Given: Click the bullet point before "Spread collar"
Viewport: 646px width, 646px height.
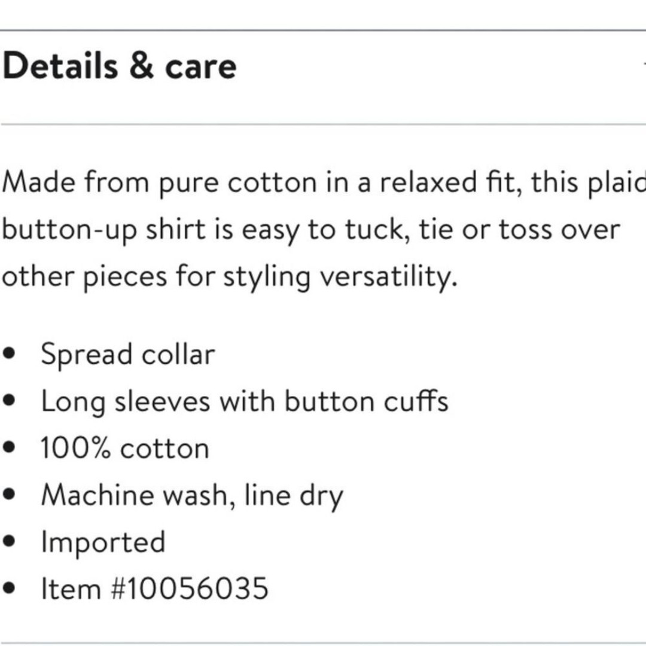Looking at the screenshot, I should click(10, 355).
